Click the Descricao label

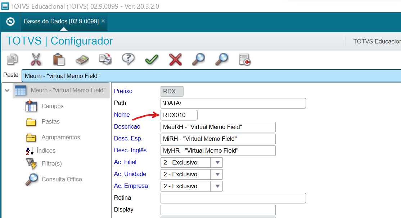coord(127,127)
